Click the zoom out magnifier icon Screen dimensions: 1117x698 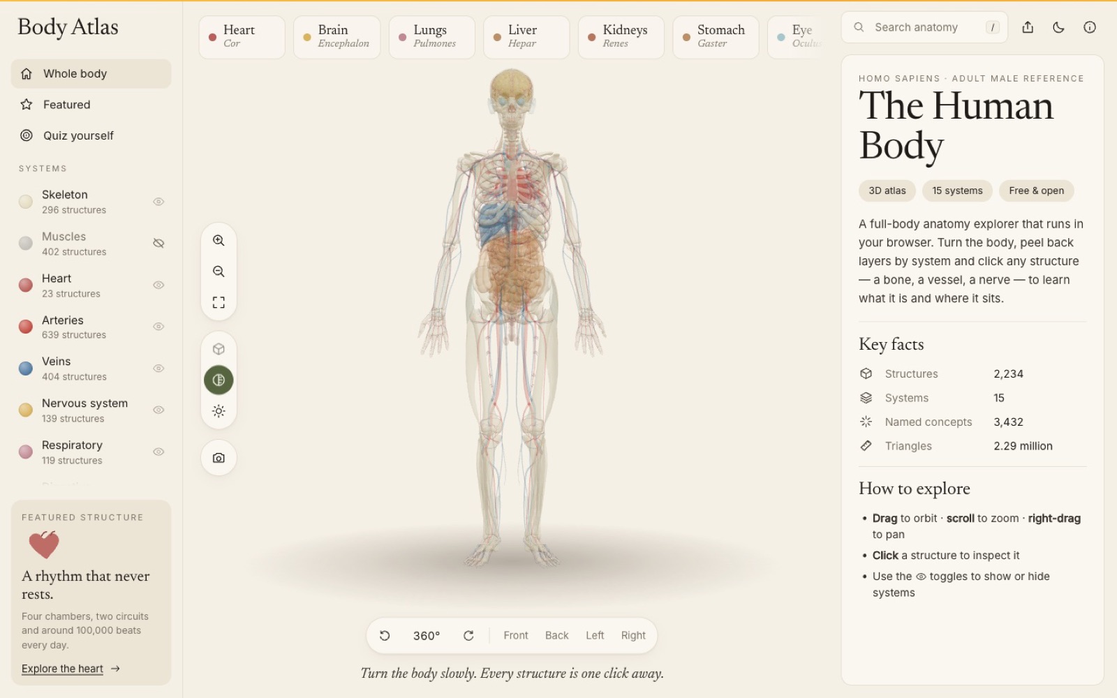(219, 272)
